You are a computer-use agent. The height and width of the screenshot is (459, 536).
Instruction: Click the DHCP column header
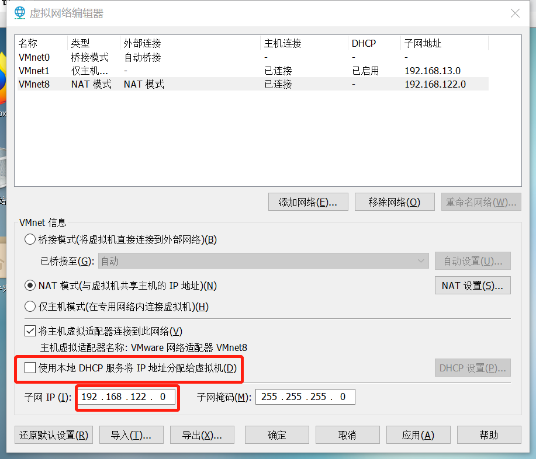point(374,43)
